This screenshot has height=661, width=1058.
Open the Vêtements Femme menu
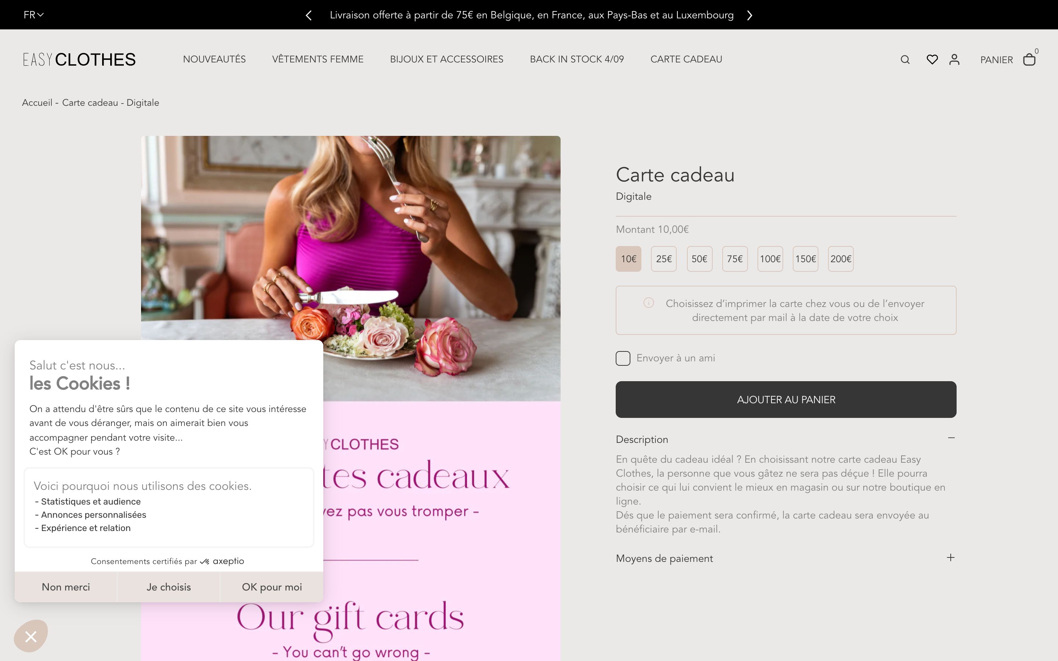click(x=318, y=59)
